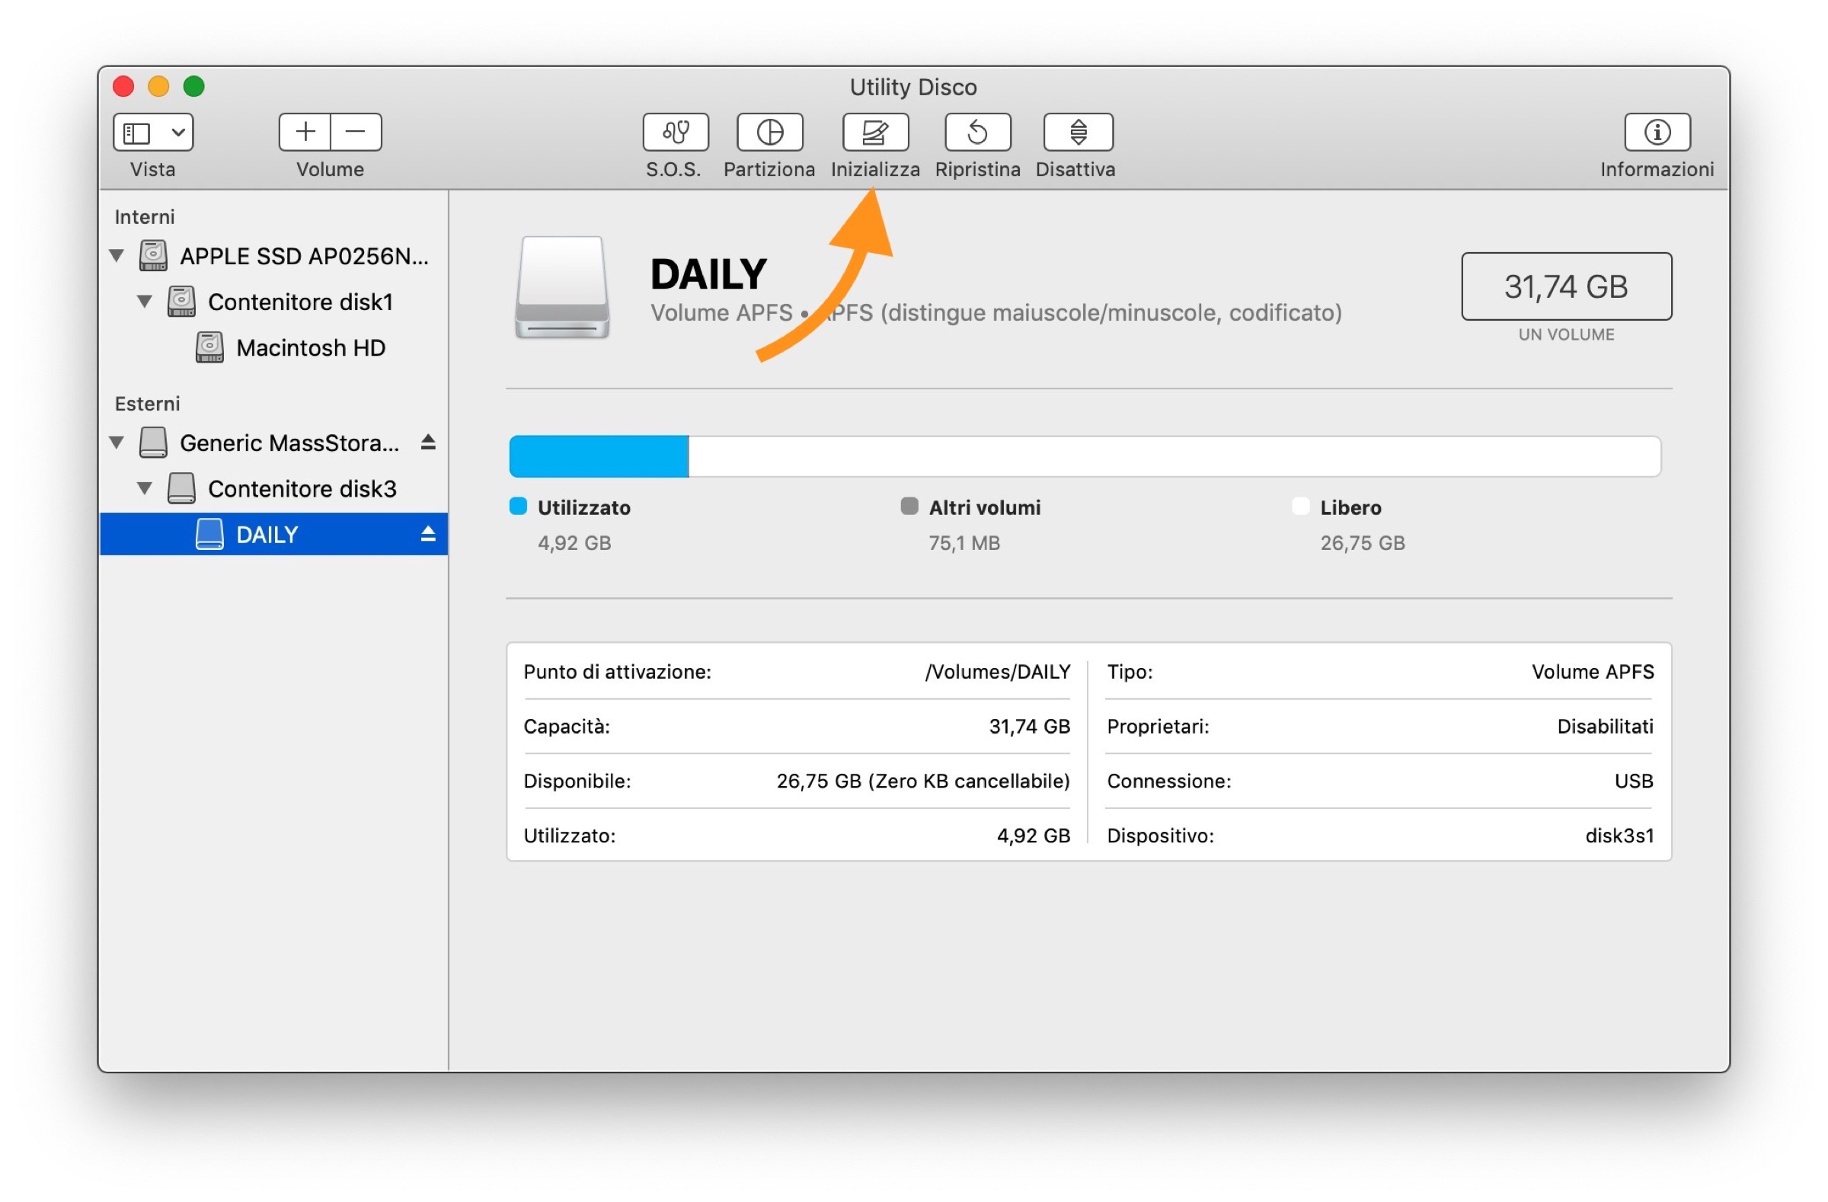Remove a volume with the minus button

[356, 132]
